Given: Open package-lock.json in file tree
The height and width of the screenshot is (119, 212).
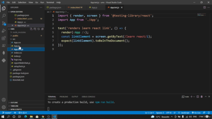Looking at the screenshot, I should point(21,73).
